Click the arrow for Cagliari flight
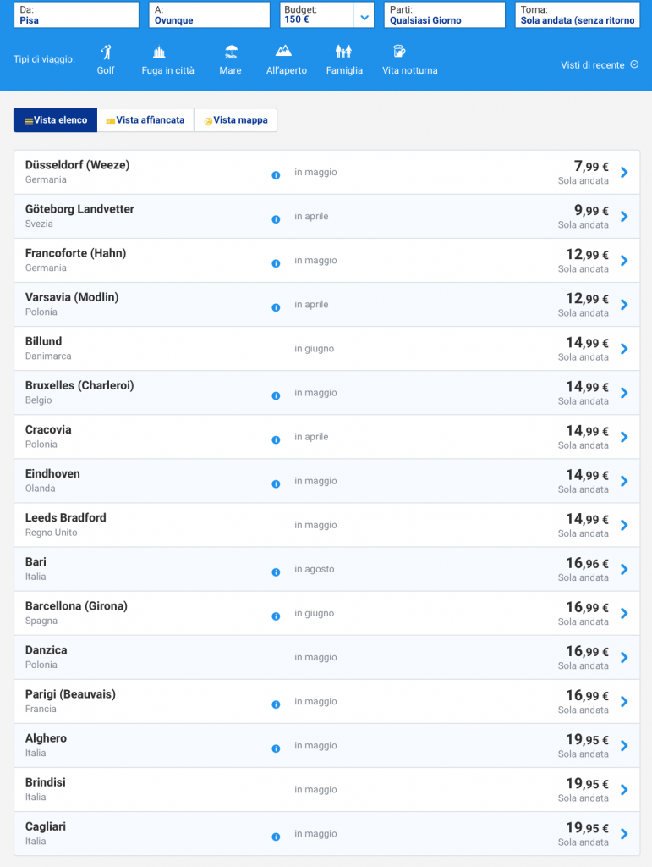The width and height of the screenshot is (652, 867). tap(624, 834)
